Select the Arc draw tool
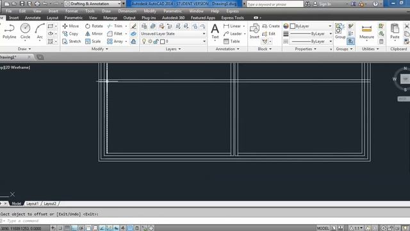The height and width of the screenshot is (231, 410). 40,31
